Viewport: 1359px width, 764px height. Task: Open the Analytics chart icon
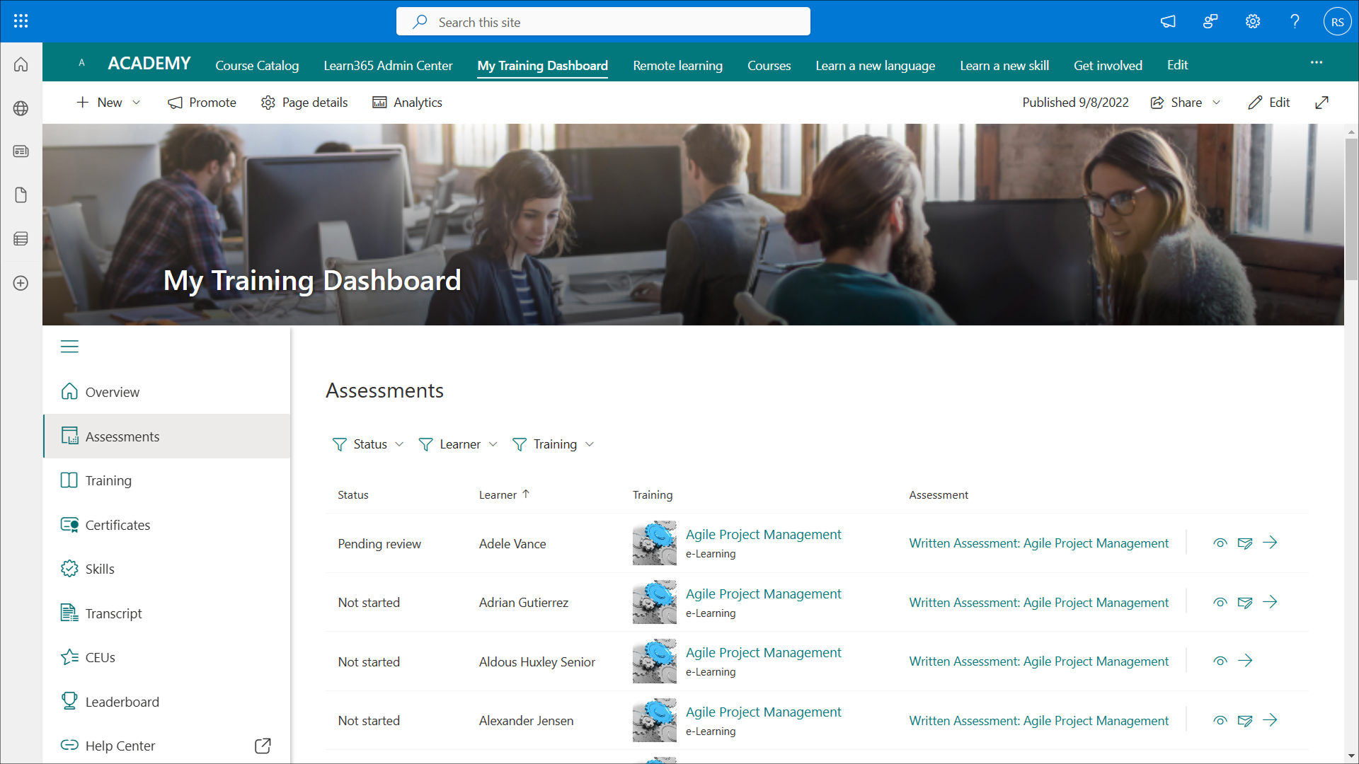coord(379,103)
